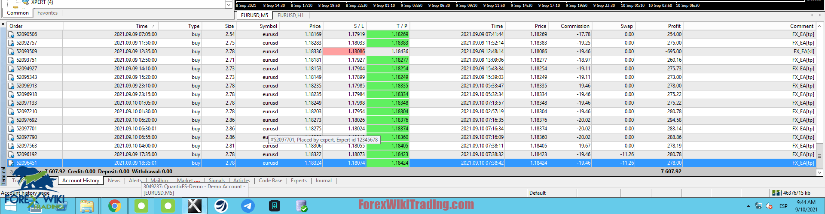Switch to the Experts terminal tab
825x214 pixels.
pos(299,181)
